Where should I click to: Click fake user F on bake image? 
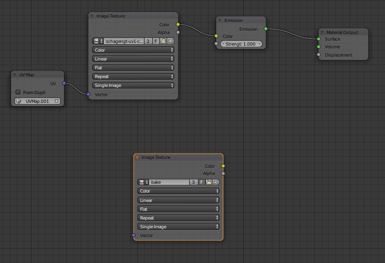(x=202, y=182)
